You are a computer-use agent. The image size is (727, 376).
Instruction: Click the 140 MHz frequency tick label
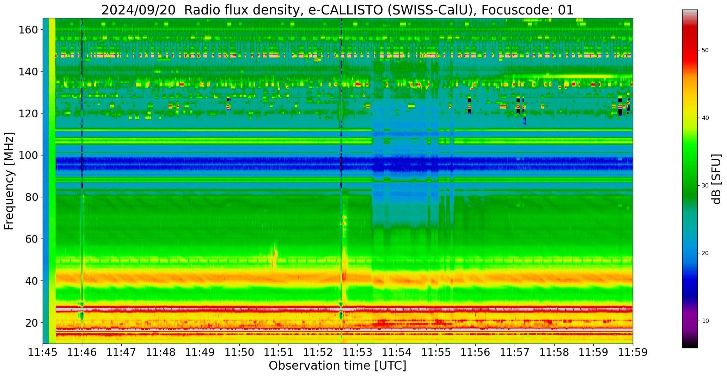click(x=29, y=72)
